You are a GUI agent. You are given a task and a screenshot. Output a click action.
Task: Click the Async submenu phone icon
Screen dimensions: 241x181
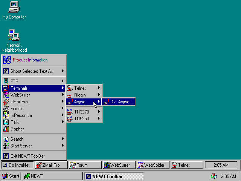[70, 102]
